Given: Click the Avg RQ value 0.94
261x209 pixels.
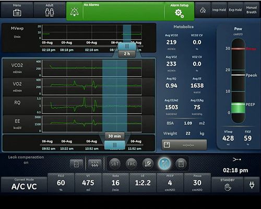Looking at the screenshot, I should [x=171, y=86].
